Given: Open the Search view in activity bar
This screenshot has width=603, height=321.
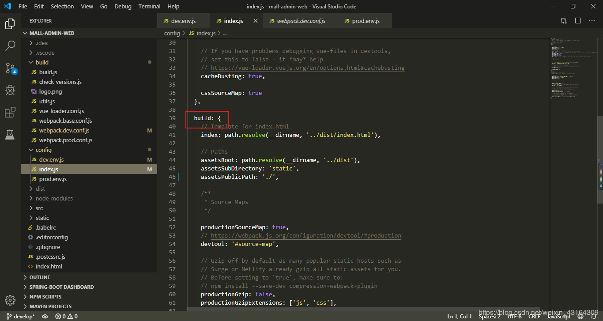Looking at the screenshot, I should point(10,45).
